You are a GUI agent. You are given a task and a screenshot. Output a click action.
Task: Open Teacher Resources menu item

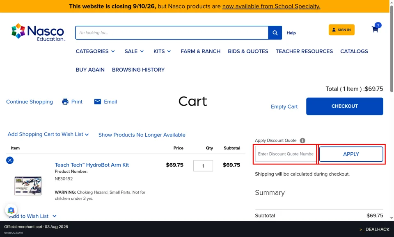coord(304,51)
